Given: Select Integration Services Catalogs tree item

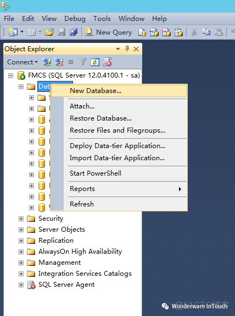Looking at the screenshot, I should point(85,274).
